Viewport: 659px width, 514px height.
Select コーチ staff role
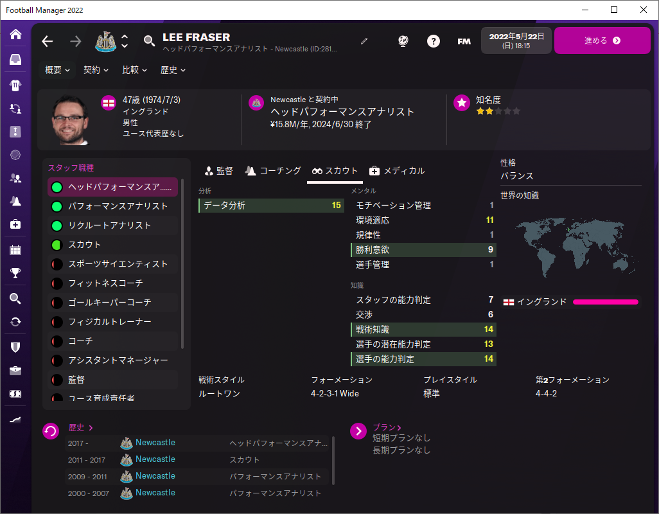[x=112, y=341]
